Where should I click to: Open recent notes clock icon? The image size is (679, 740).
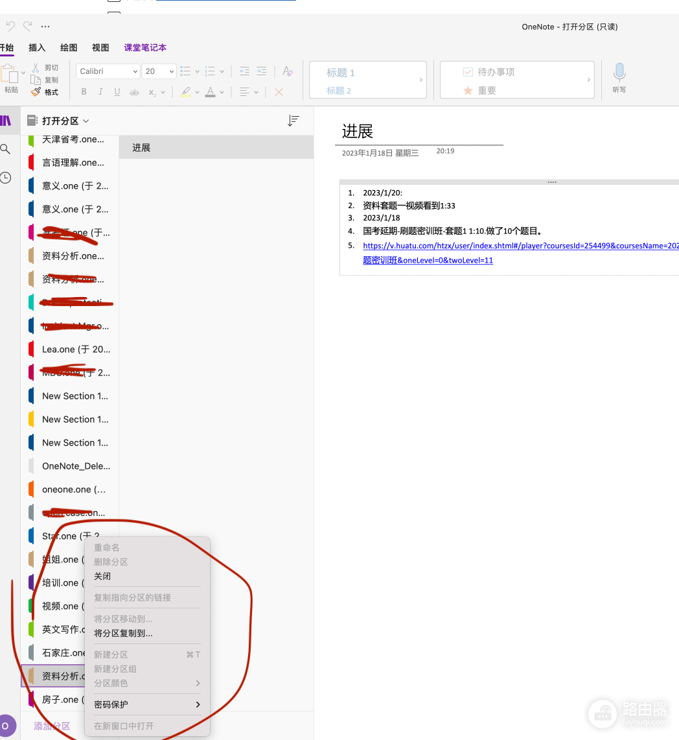point(6,178)
